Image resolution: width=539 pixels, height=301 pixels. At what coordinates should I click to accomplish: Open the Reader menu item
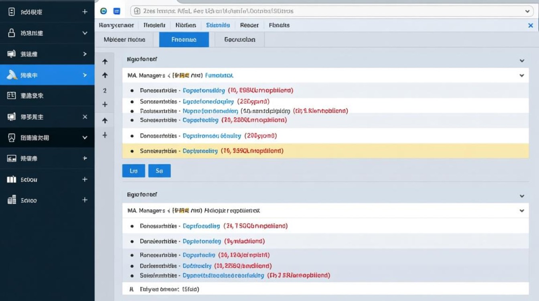tap(249, 25)
